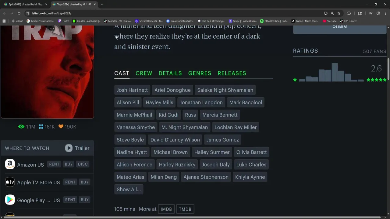Open the Gmail bookmark

click(40, 21)
